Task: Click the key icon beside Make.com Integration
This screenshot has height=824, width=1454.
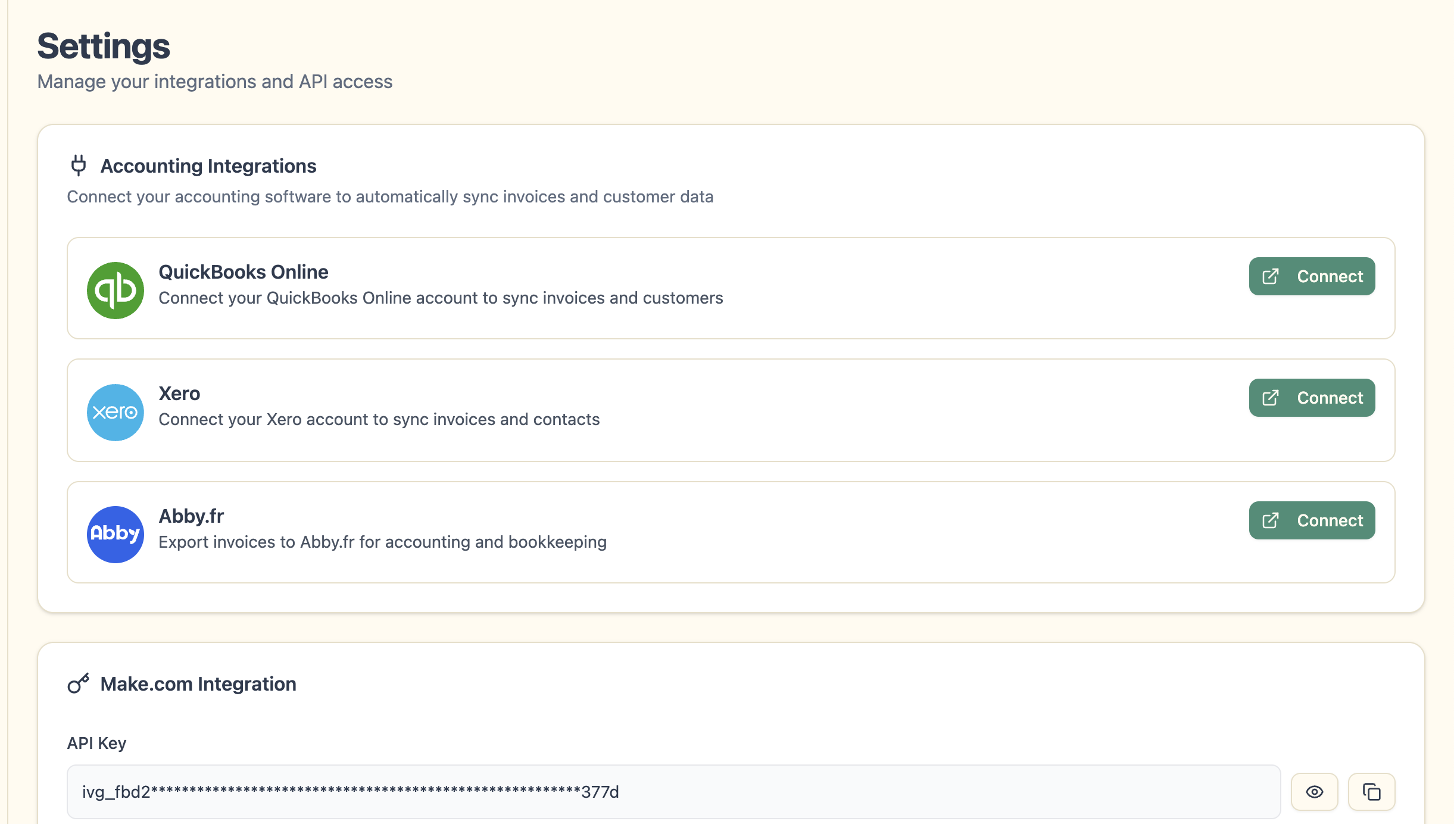Action: pyautogui.click(x=78, y=683)
